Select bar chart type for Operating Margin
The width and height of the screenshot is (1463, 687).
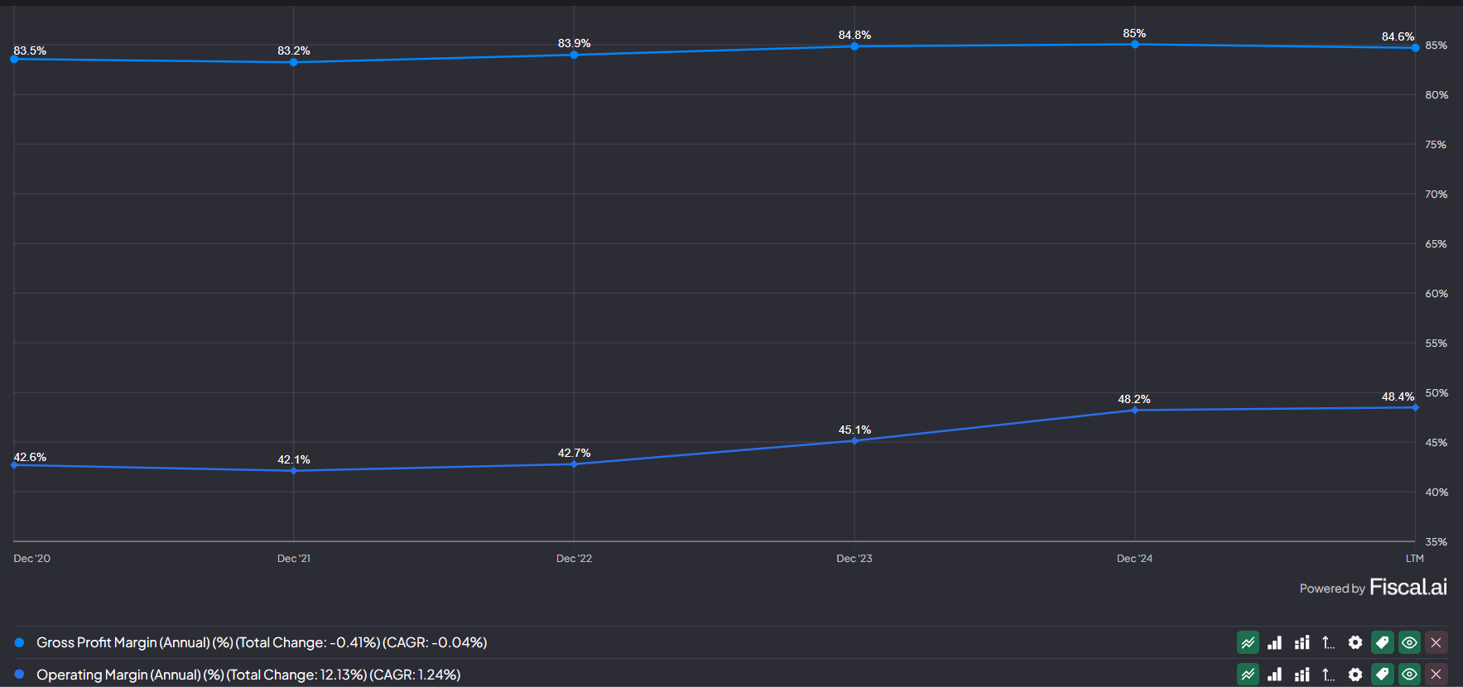click(x=1274, y=675)
